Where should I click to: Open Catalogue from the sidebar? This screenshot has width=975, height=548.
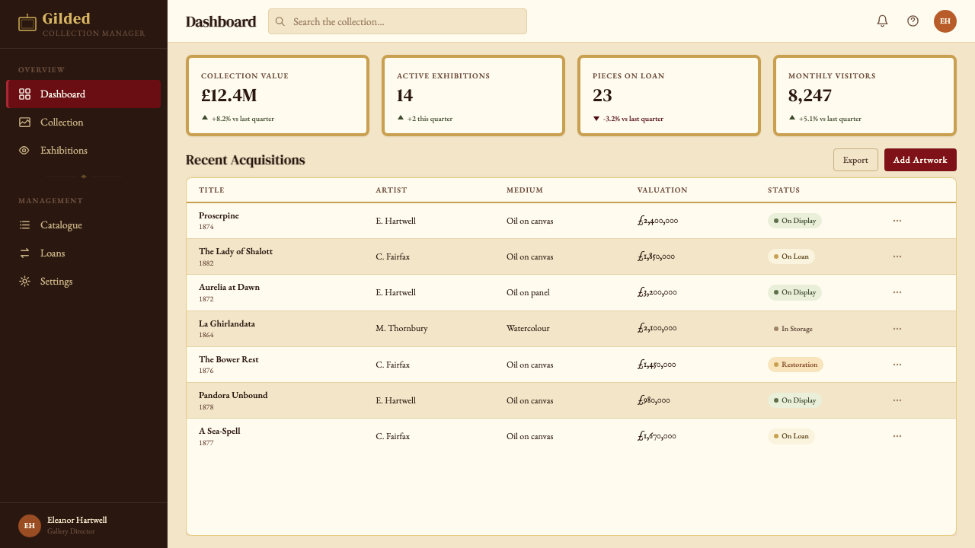click(84, 225)
